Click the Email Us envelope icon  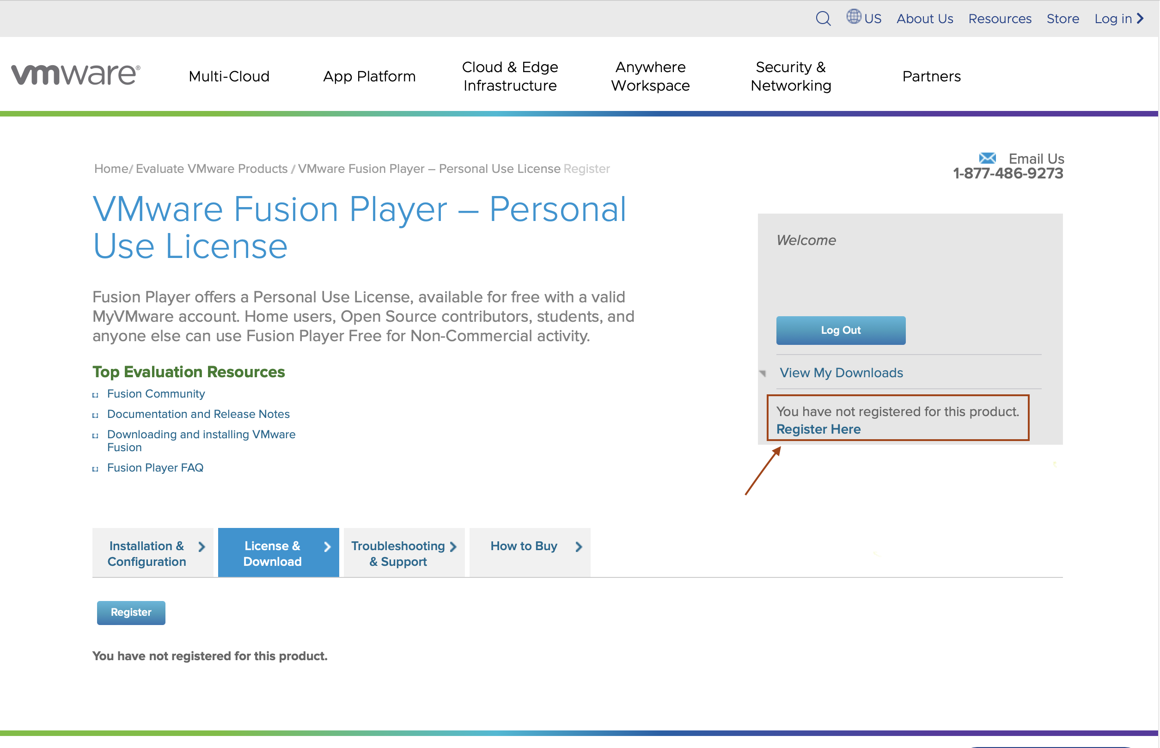click(x=987, y=159)
